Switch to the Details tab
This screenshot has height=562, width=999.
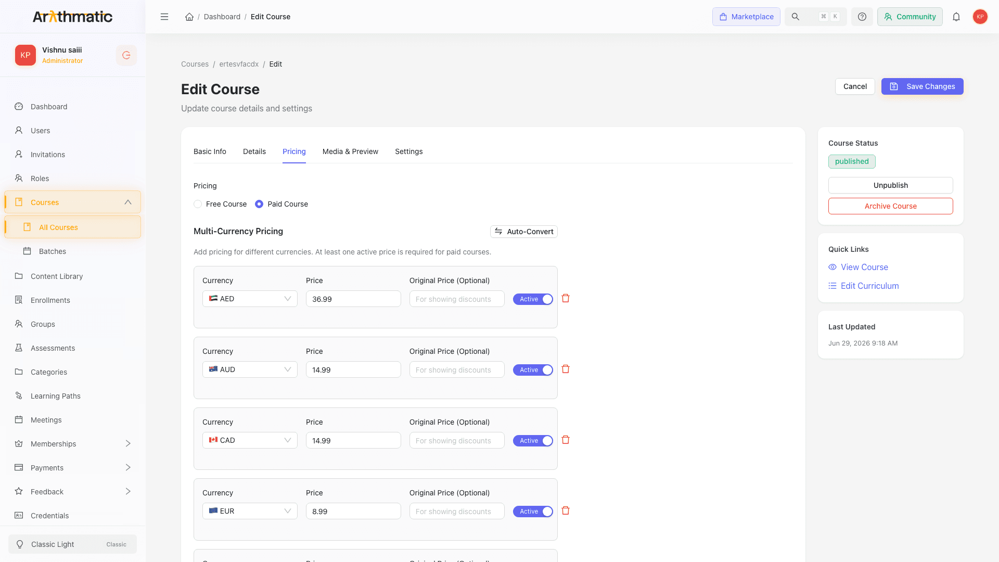[254, 151]
